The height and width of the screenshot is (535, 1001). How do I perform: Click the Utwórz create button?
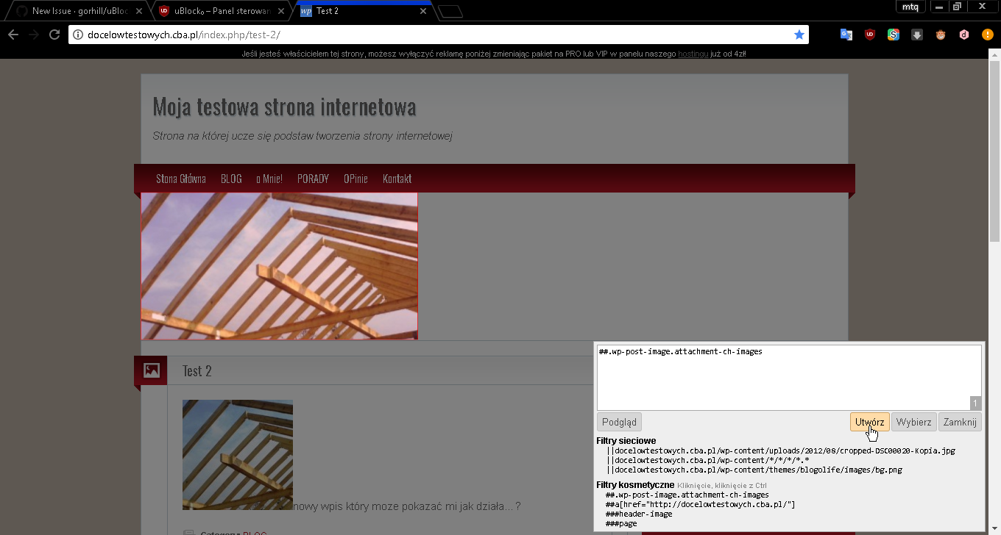(869, 422)
